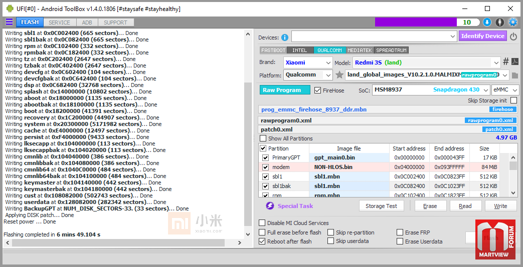Open the SoC dropdown showing MSM8937
This screenshot has width=523, height=267.
click(x=431, y=90)
